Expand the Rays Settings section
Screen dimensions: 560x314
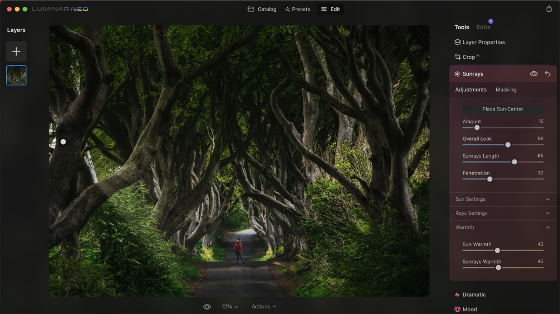coord(502,213)
